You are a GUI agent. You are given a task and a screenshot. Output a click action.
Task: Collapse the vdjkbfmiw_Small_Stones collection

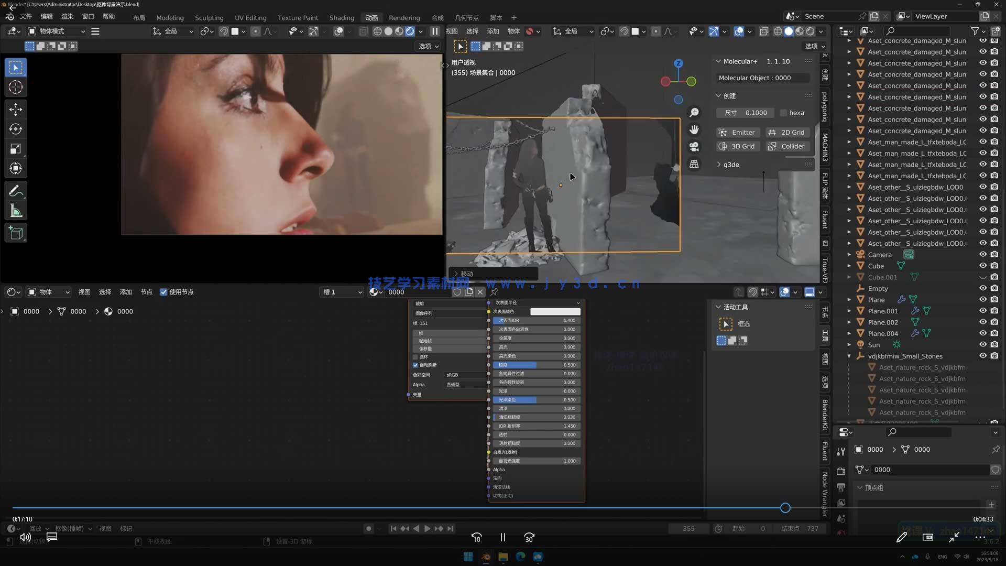click(849, 356)
